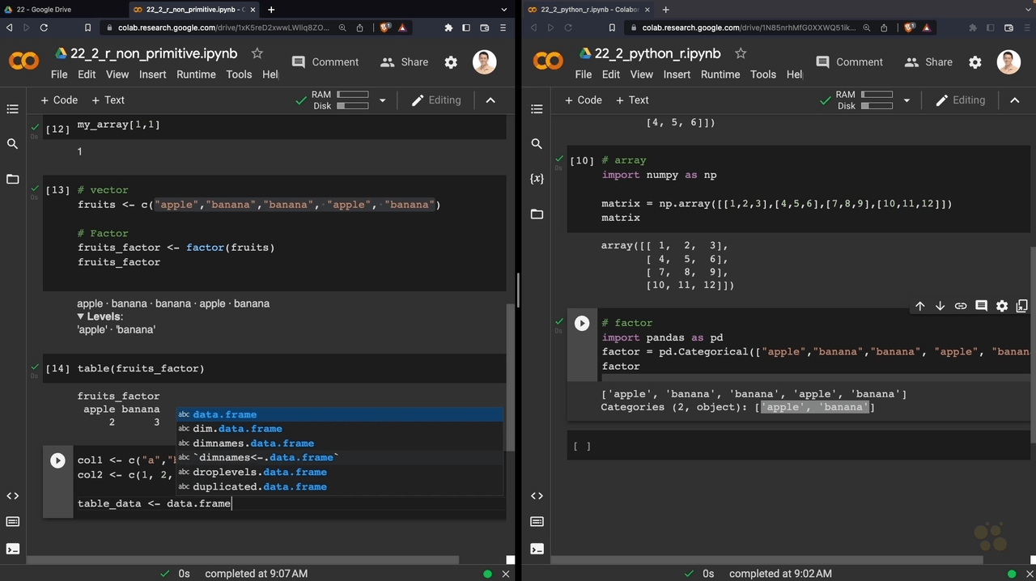Open cell settings gear in cell toolbar
This screenshot has width=1036, height=581.
[1002, 306]
